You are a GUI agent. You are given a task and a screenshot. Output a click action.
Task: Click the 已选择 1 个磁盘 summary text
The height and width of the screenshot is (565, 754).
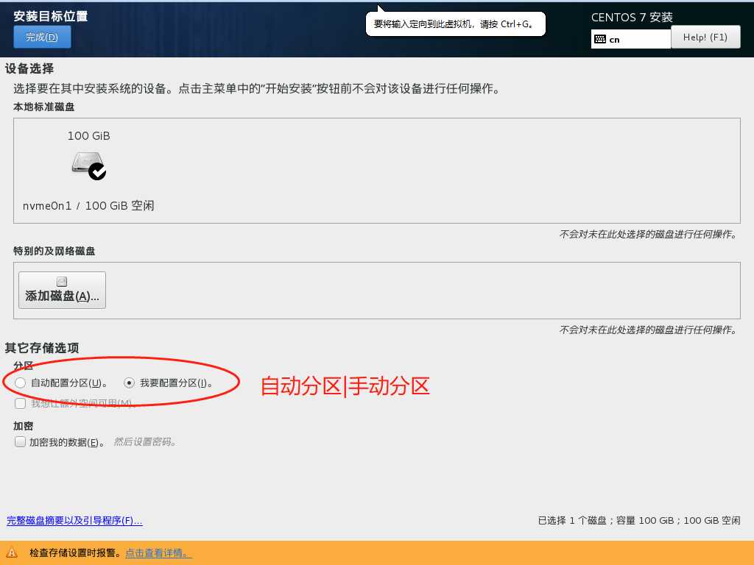click(639, 520)
